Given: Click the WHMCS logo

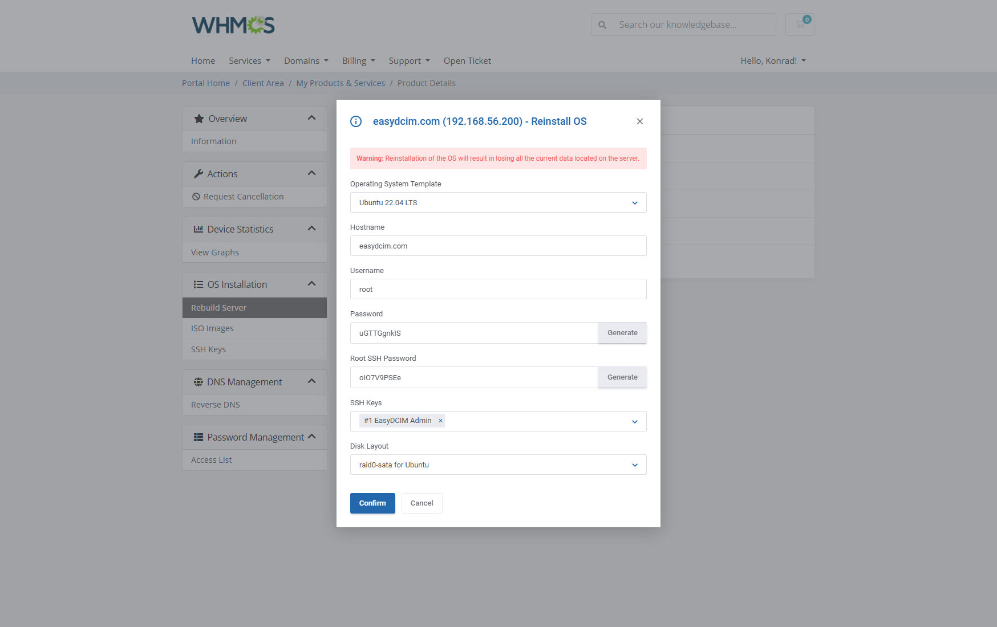Looking at the screenshot, I should click(233, 25).
